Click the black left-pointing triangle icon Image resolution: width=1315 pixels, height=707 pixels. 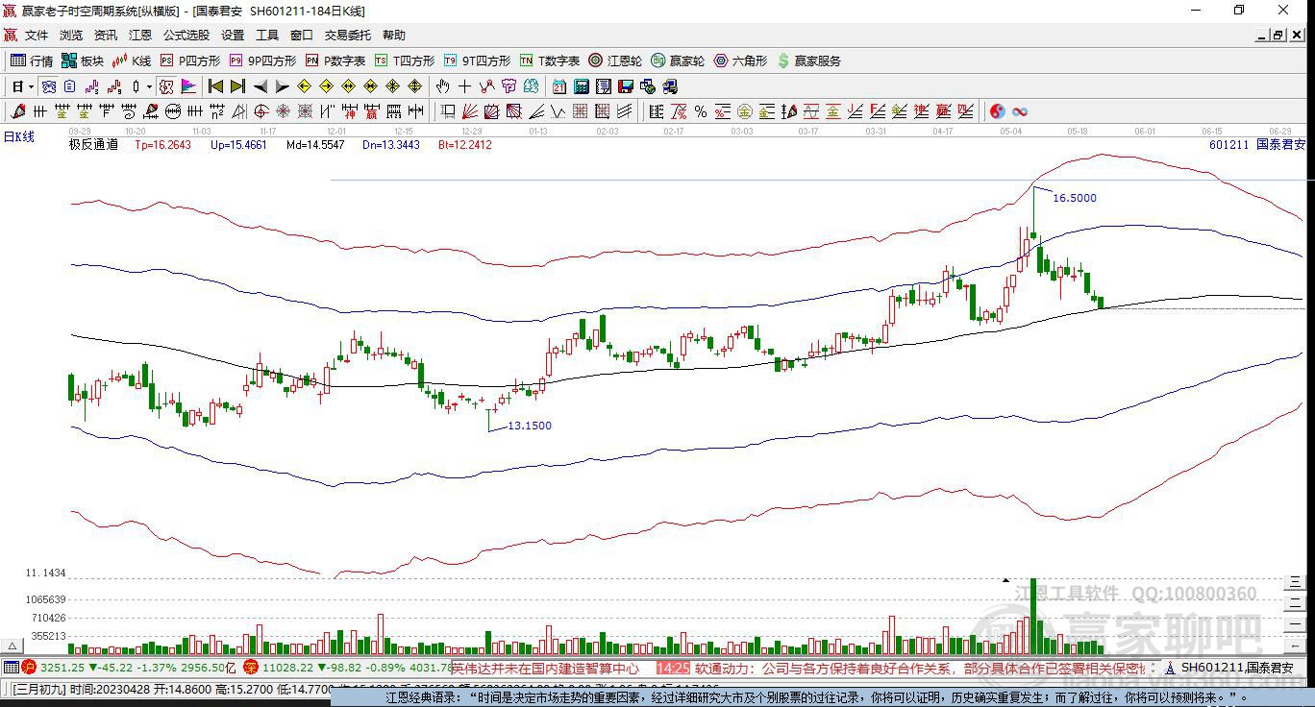tap(261, 86)
